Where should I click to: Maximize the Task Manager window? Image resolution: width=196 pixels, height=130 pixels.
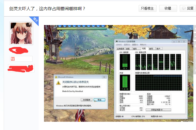[179, 42]
